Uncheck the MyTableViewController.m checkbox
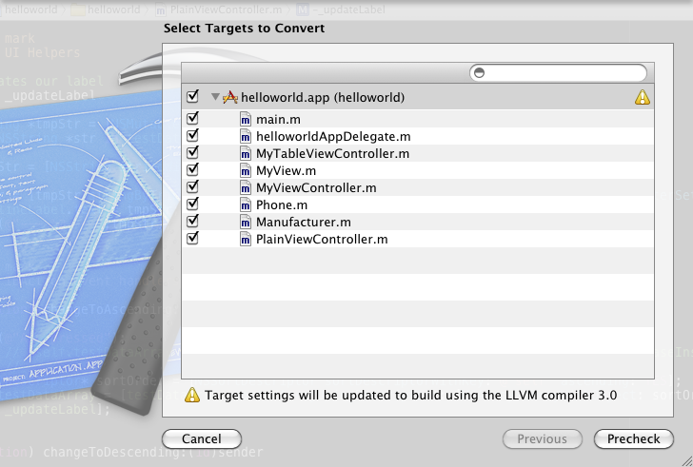 pyautogui.click(x=192, y=152)
